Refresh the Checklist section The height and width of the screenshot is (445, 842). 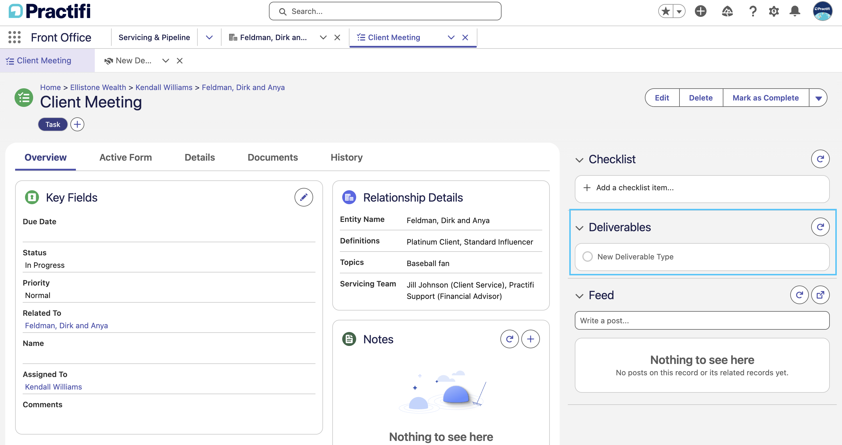pos(820,159)
